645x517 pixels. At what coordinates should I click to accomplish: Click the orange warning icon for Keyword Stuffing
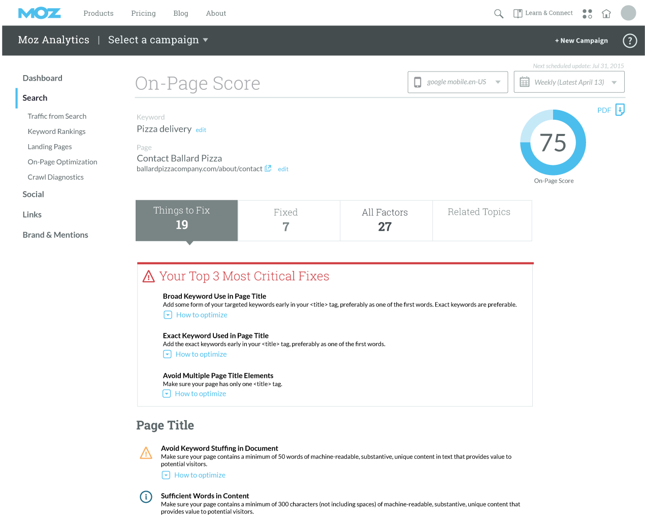(x=146, y=453)
